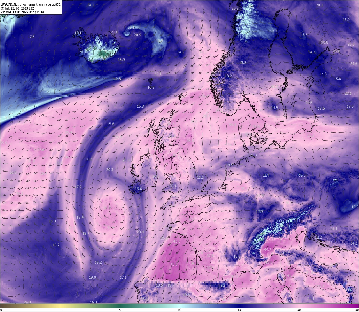Click the value '16.2' in the Atlantic band
This screenshot has width=359, height=312.
click(x=89, y=159)
